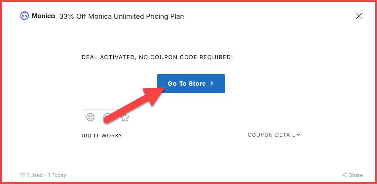The width and height of the screenshot is (377, 184).
Task: Click the signal icon beside usage count
Action: (x=22, y=175)
